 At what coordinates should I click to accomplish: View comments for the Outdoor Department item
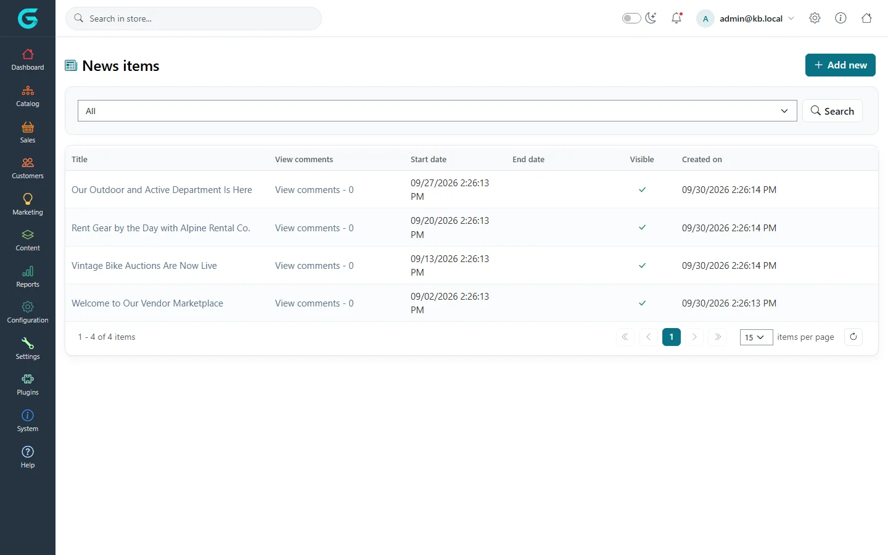(x=314, y=190)
